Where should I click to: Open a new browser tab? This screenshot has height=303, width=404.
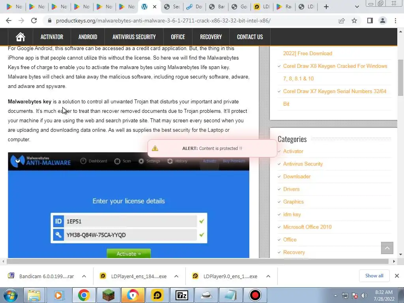[326, 7]
